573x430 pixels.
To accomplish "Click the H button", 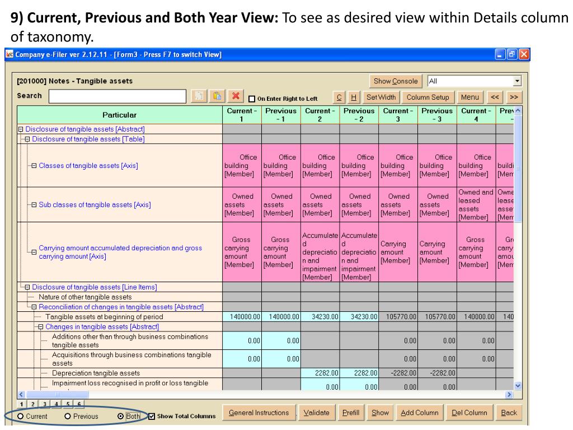I will (354, 97).
